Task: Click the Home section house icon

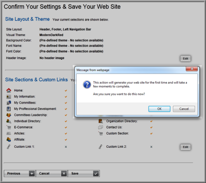Action: (9, 90)
